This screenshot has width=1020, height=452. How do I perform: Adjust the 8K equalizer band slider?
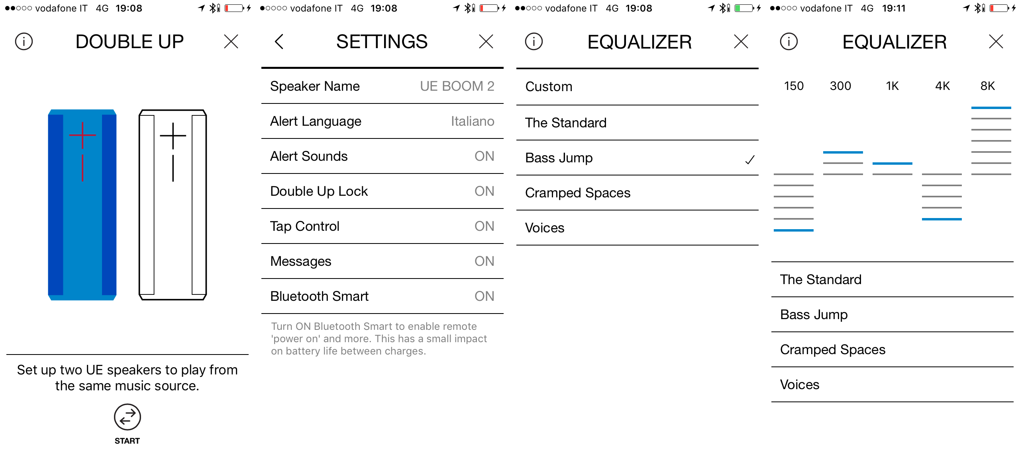[x=991, y=108]
